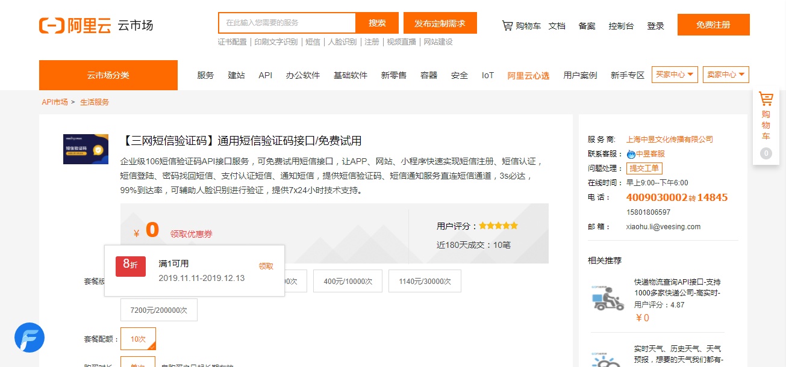
Task: Open the product thumbnail image 短信验证码
Action: coord(86,149)
